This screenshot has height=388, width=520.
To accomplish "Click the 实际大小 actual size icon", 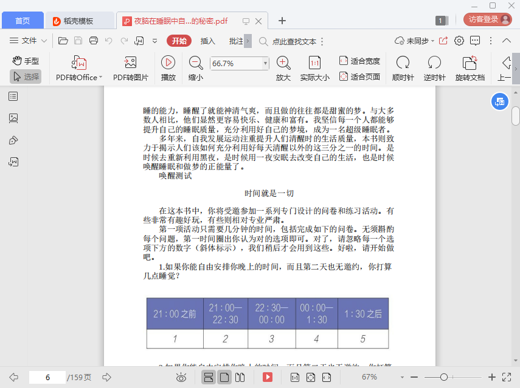I will click(x=314, y=63).
